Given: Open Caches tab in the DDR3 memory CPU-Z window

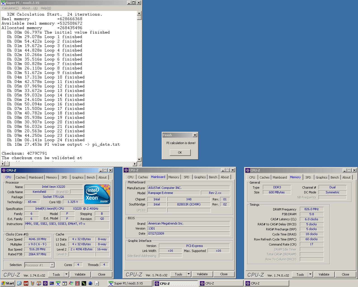Looking at the screenshot, I should (264, 177).
